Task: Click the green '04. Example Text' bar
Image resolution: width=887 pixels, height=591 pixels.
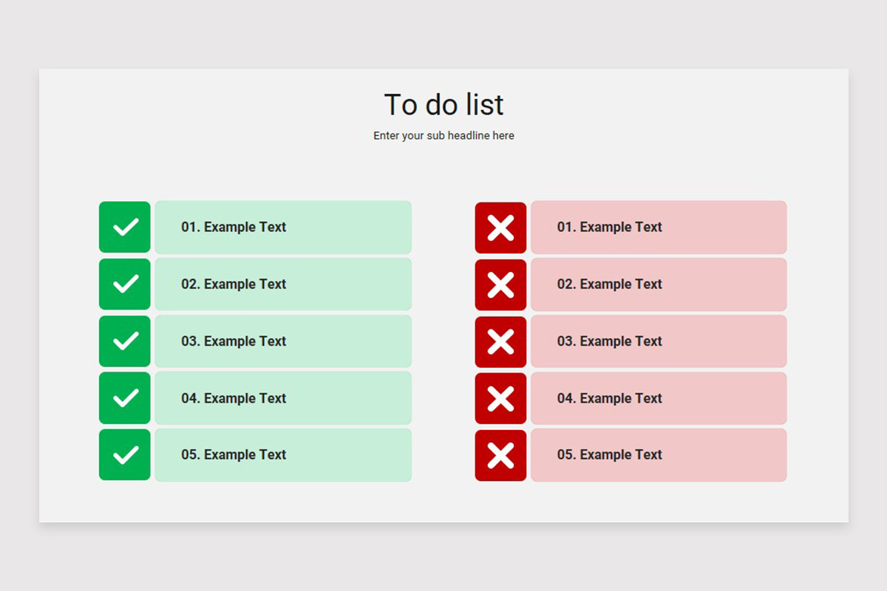Action: pos(283,398)
